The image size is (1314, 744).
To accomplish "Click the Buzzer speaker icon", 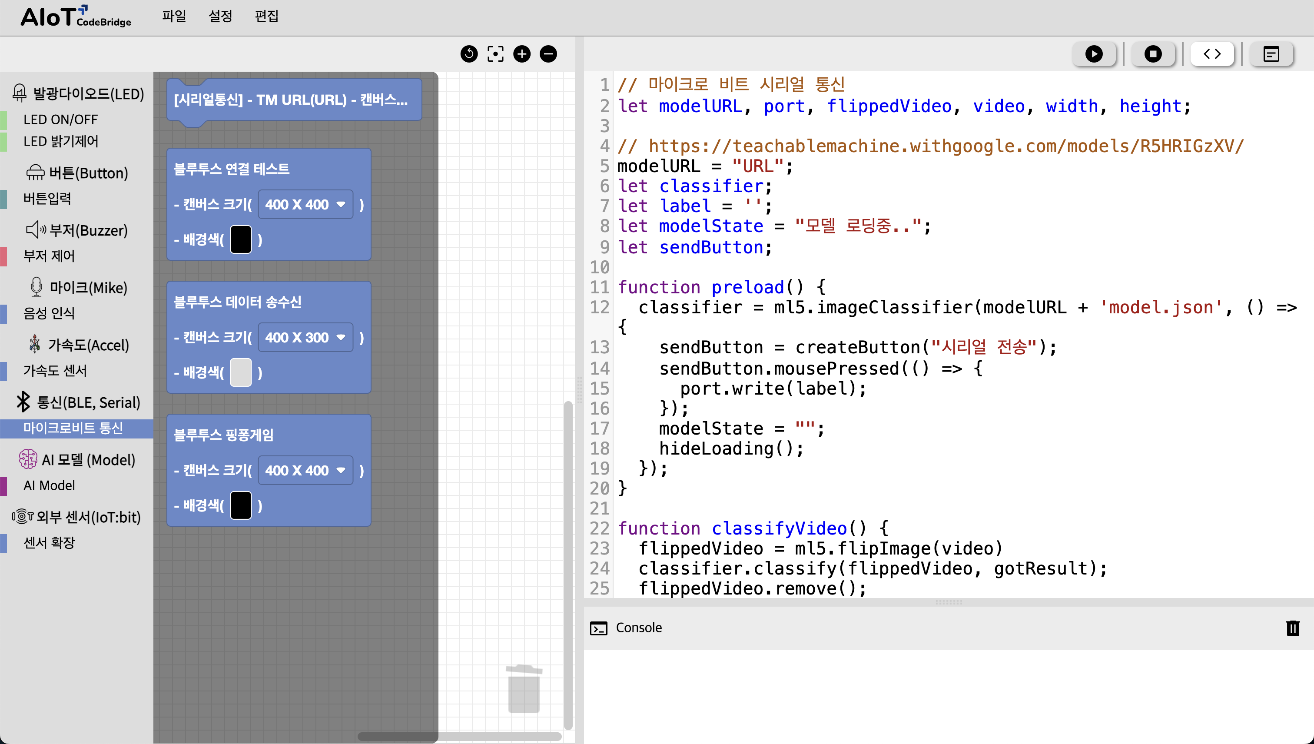I will click(36, 230).
